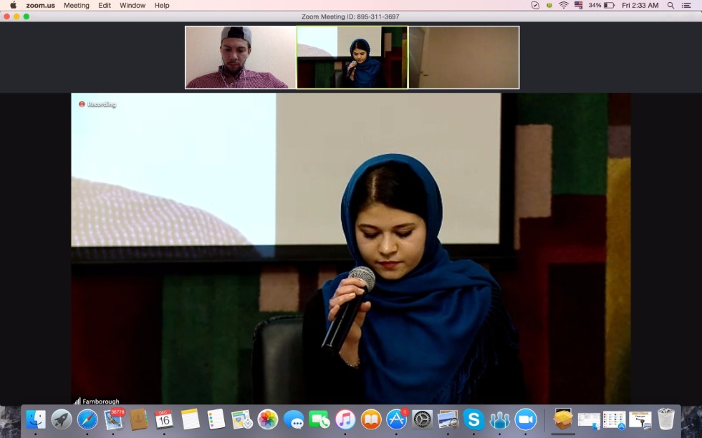
Task: Open Safari browser from the dock
Action: coord(87,419)
